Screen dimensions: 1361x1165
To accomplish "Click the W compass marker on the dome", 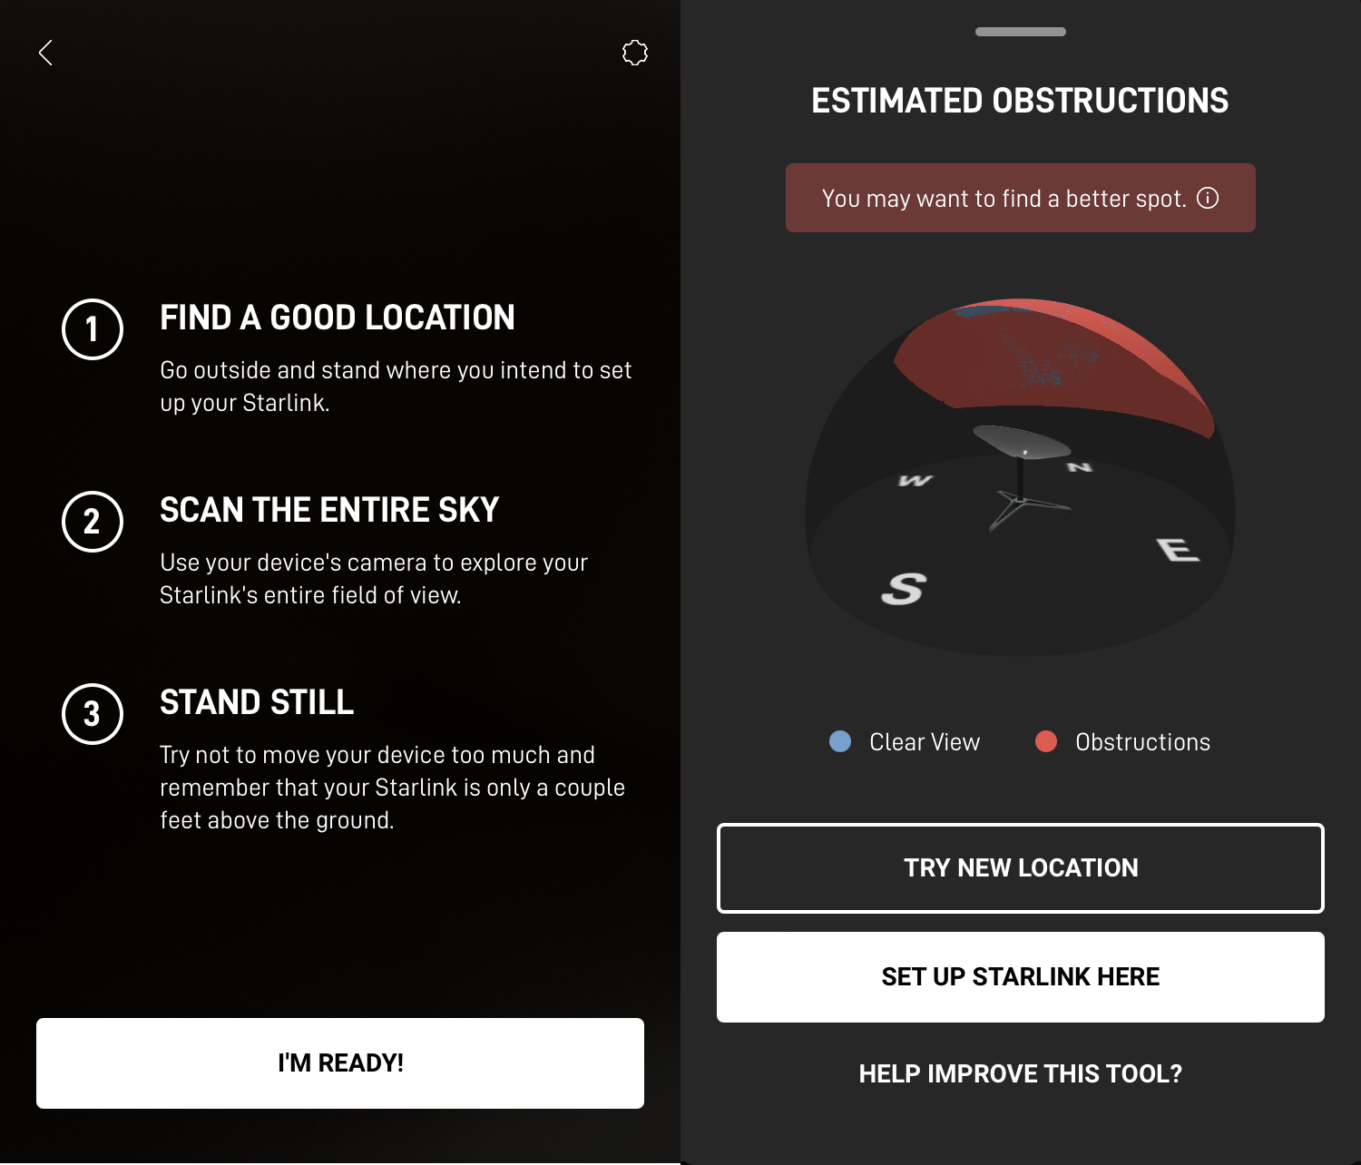I will 915,480.
